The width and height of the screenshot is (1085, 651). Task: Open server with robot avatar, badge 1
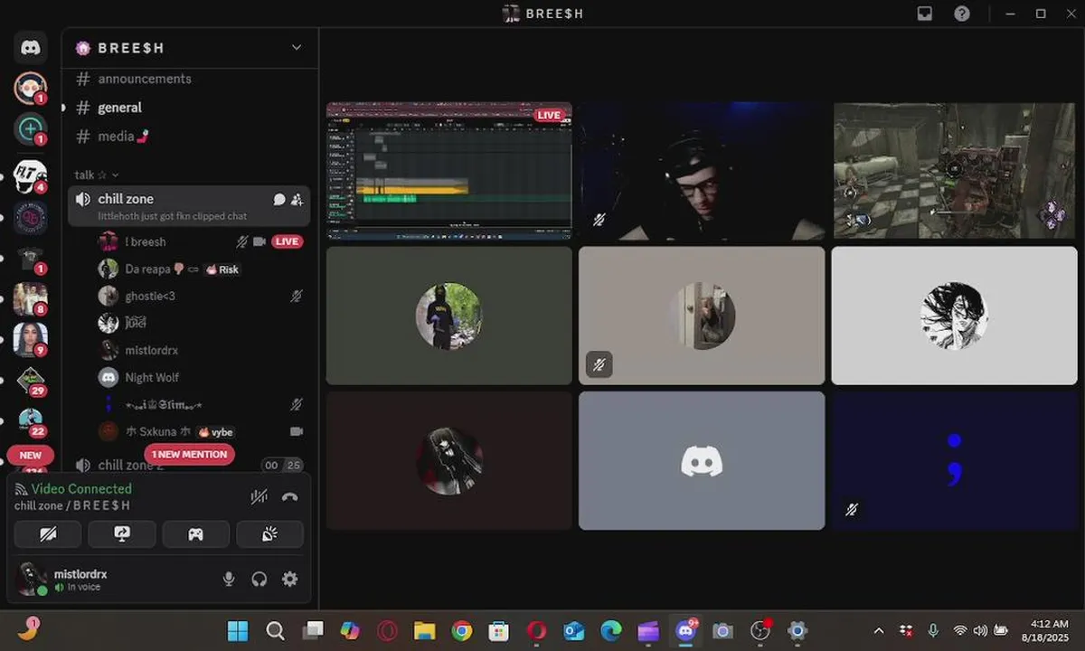point(30,89)
